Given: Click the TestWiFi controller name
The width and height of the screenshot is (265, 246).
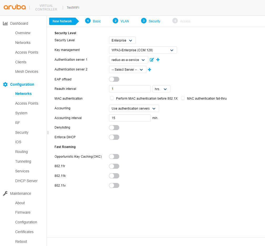Looking at the screenshot, I should click(73, 7).
